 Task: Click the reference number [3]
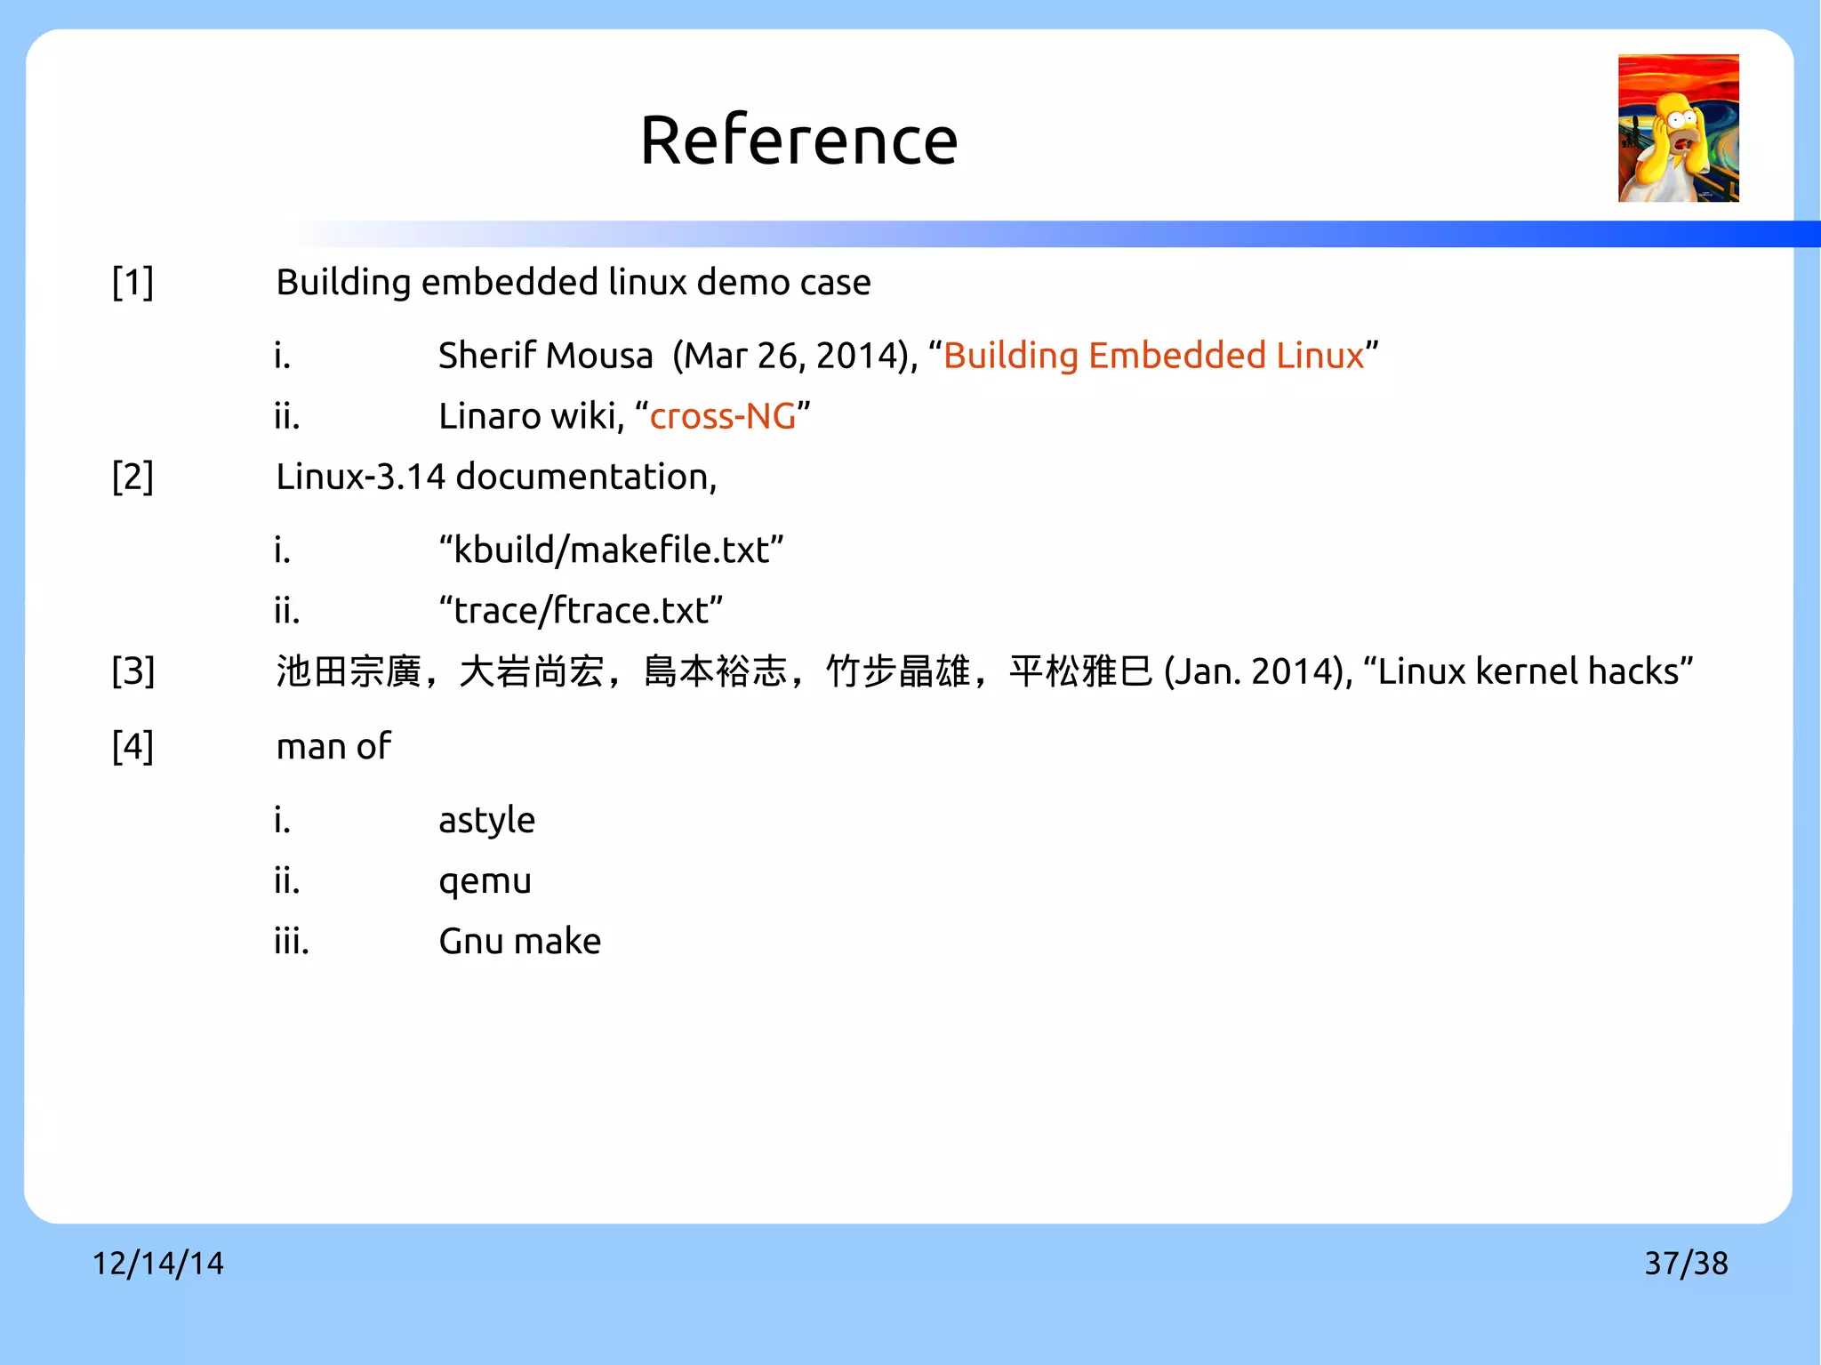point(133,671)
